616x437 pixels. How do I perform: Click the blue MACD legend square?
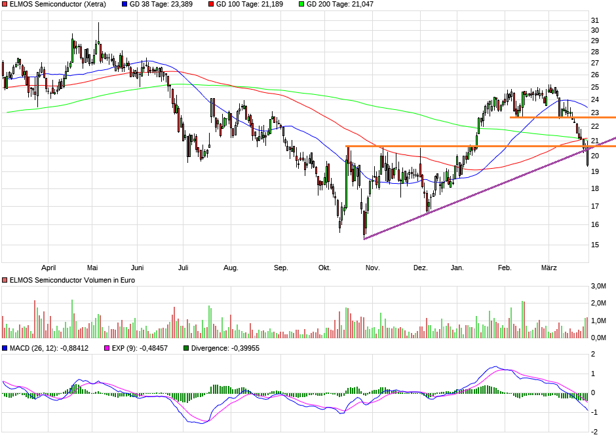(5, 348)
